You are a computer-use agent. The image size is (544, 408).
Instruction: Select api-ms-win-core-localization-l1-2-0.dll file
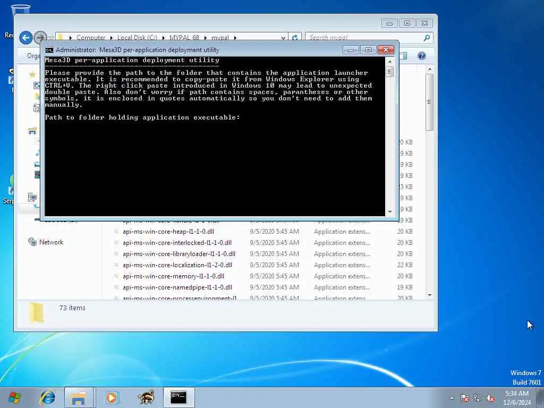pyautogui.click(x=177, y=265)
